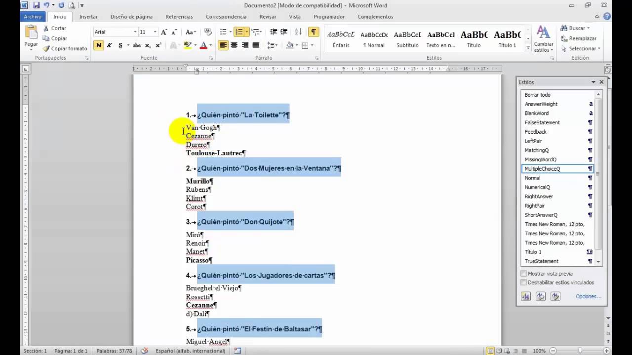Check Deshabilitar estilos vinculados
Viewport: 632px width, 355px height.
coord(524,283)
